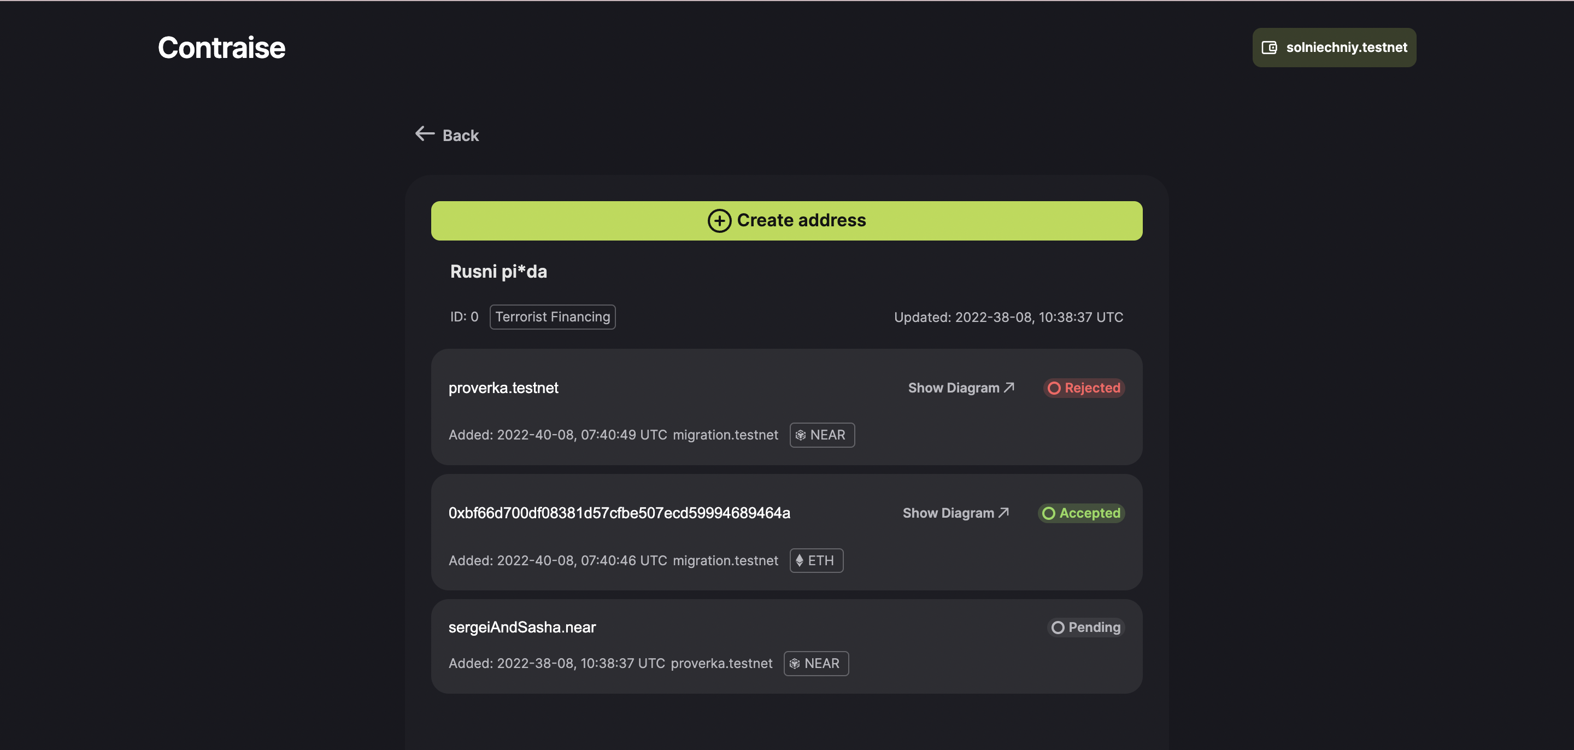Click the gray circle icon on Pending status
This screenshot has width=1574, height=750.
(1058, 628)
